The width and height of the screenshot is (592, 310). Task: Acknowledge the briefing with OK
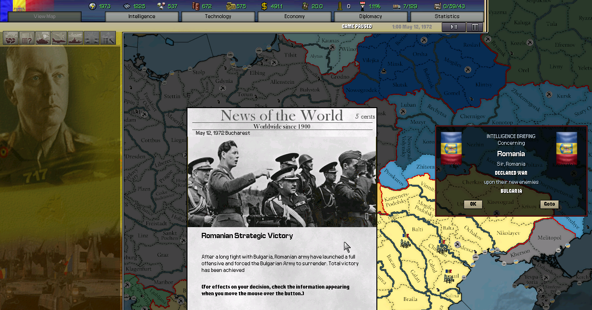[473, 204]
